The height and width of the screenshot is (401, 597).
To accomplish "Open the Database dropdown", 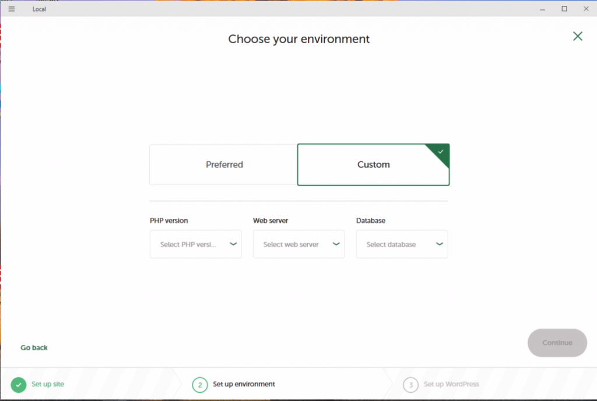I will click(402, 244).
